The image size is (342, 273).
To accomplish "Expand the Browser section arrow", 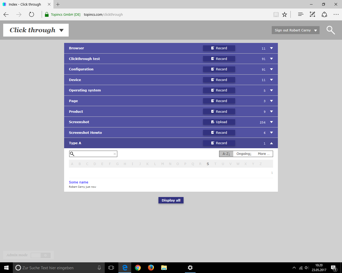I will click(x=271, y=48).
